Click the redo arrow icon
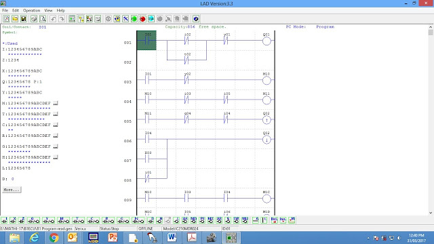 click(62, 19)
